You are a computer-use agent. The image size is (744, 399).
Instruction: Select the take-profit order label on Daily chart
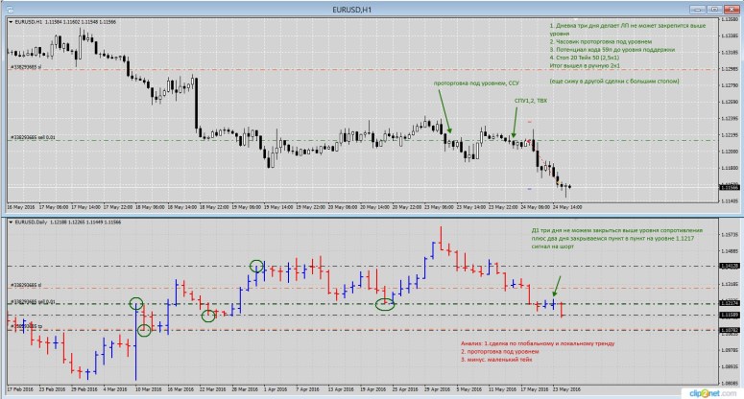point(26,326)
